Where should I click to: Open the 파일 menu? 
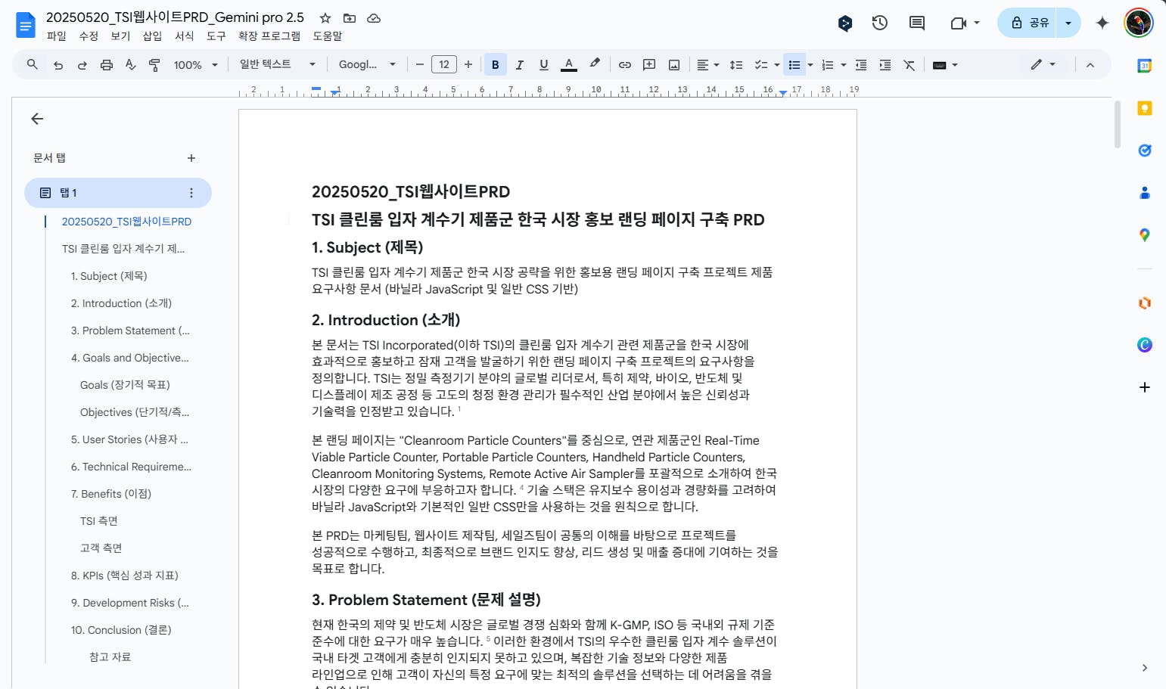coord(57,36)
